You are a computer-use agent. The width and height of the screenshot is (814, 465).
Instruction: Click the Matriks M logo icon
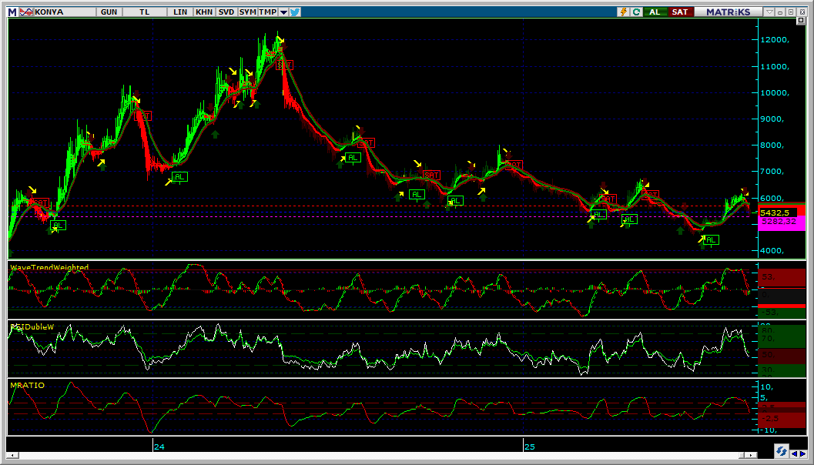coord(12,12)
